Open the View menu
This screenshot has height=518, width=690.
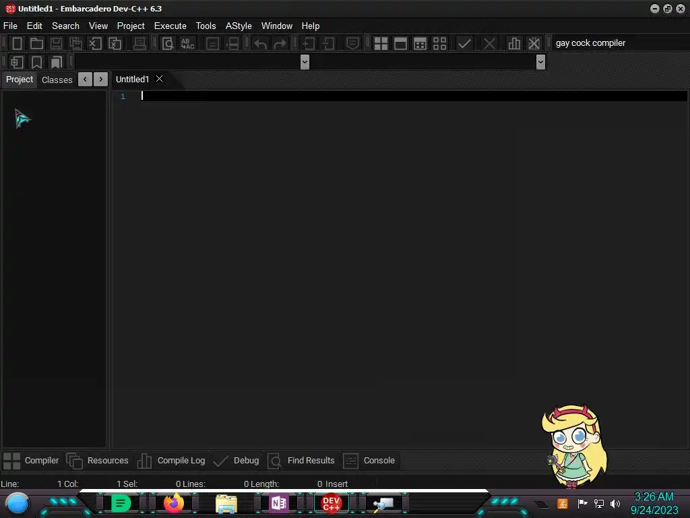98,26
